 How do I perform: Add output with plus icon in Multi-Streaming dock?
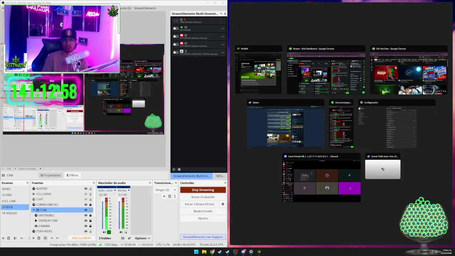[x=174, y=170]
